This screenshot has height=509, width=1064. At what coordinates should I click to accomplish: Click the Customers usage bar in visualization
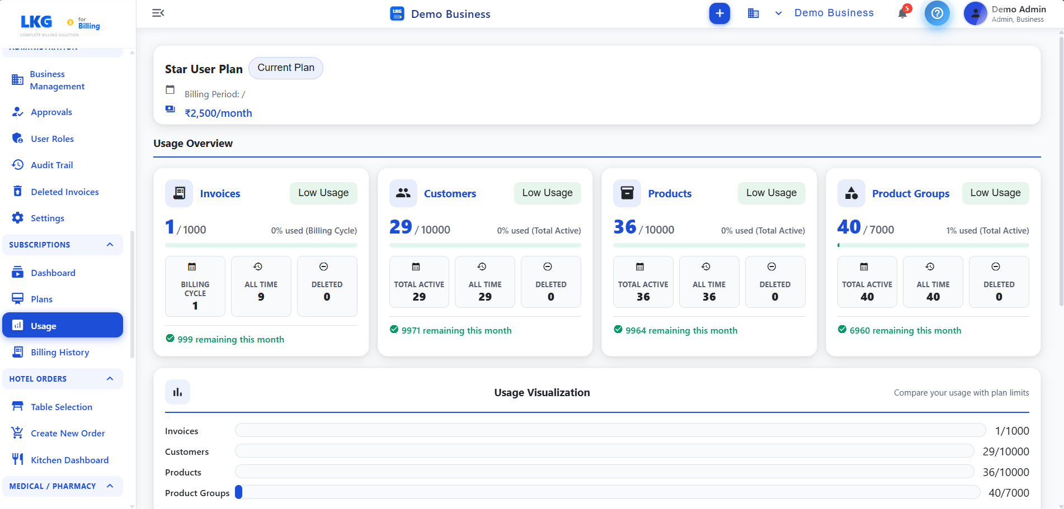click(x=605, y=451)
